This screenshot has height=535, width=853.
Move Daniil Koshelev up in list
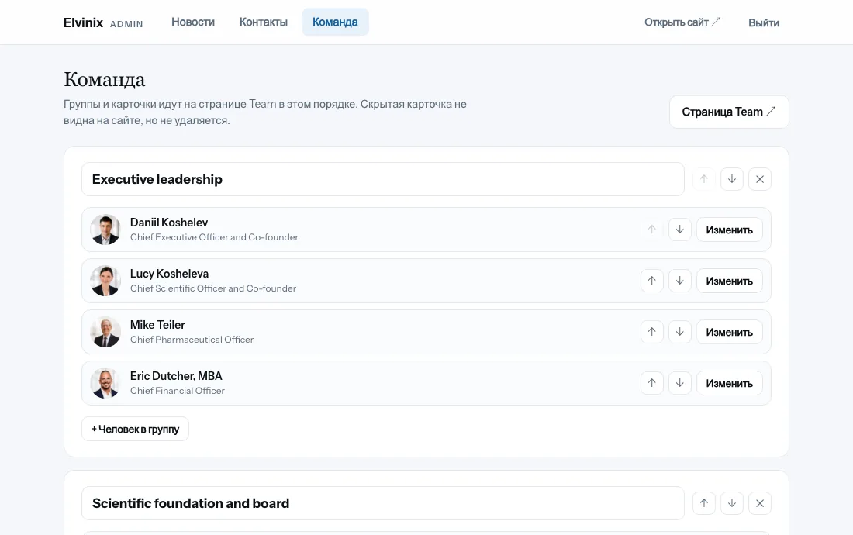[651, 230]
